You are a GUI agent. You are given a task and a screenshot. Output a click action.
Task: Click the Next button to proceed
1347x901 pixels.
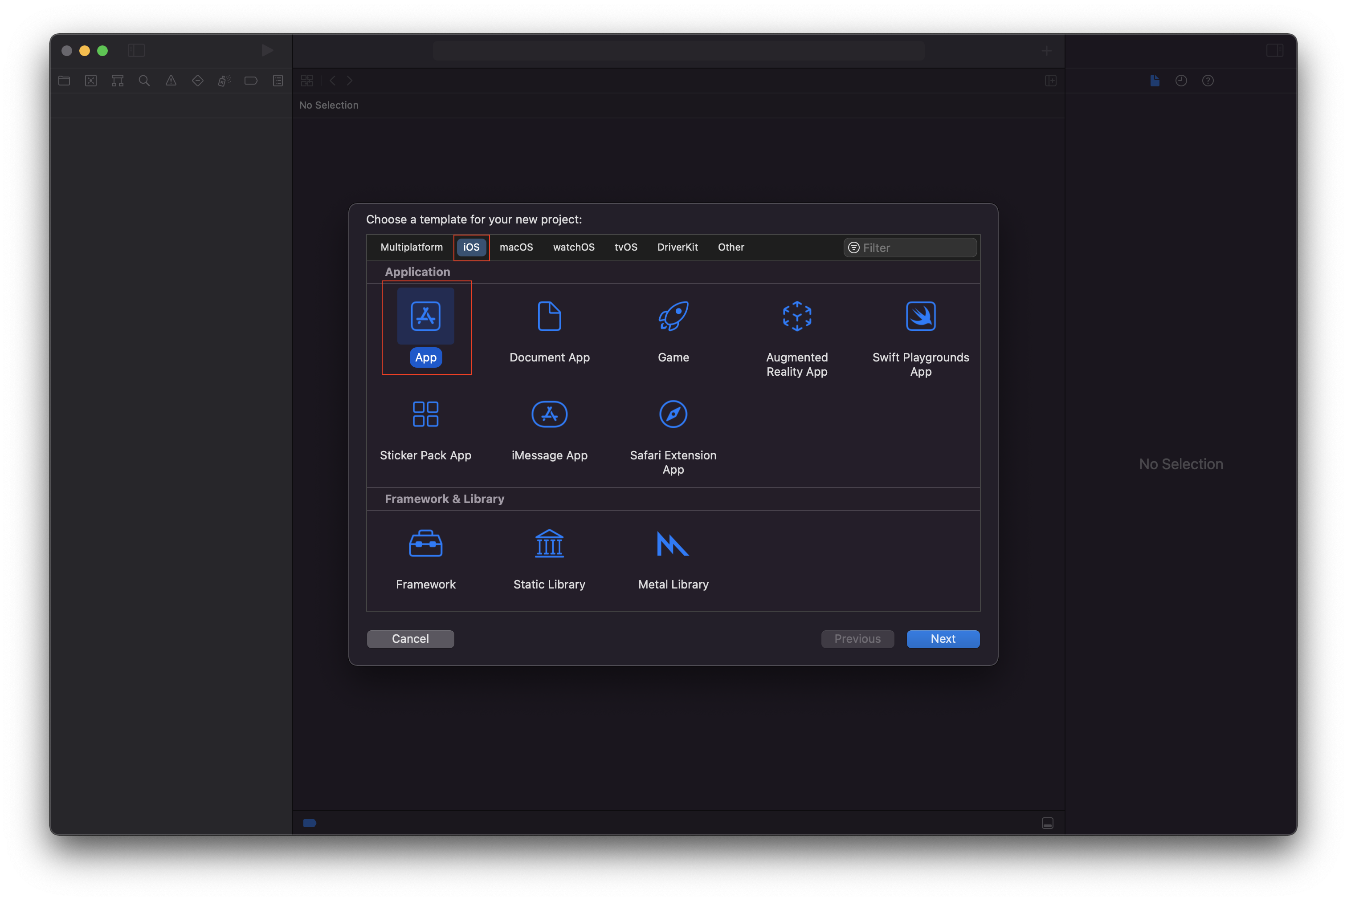pos(943,638)
